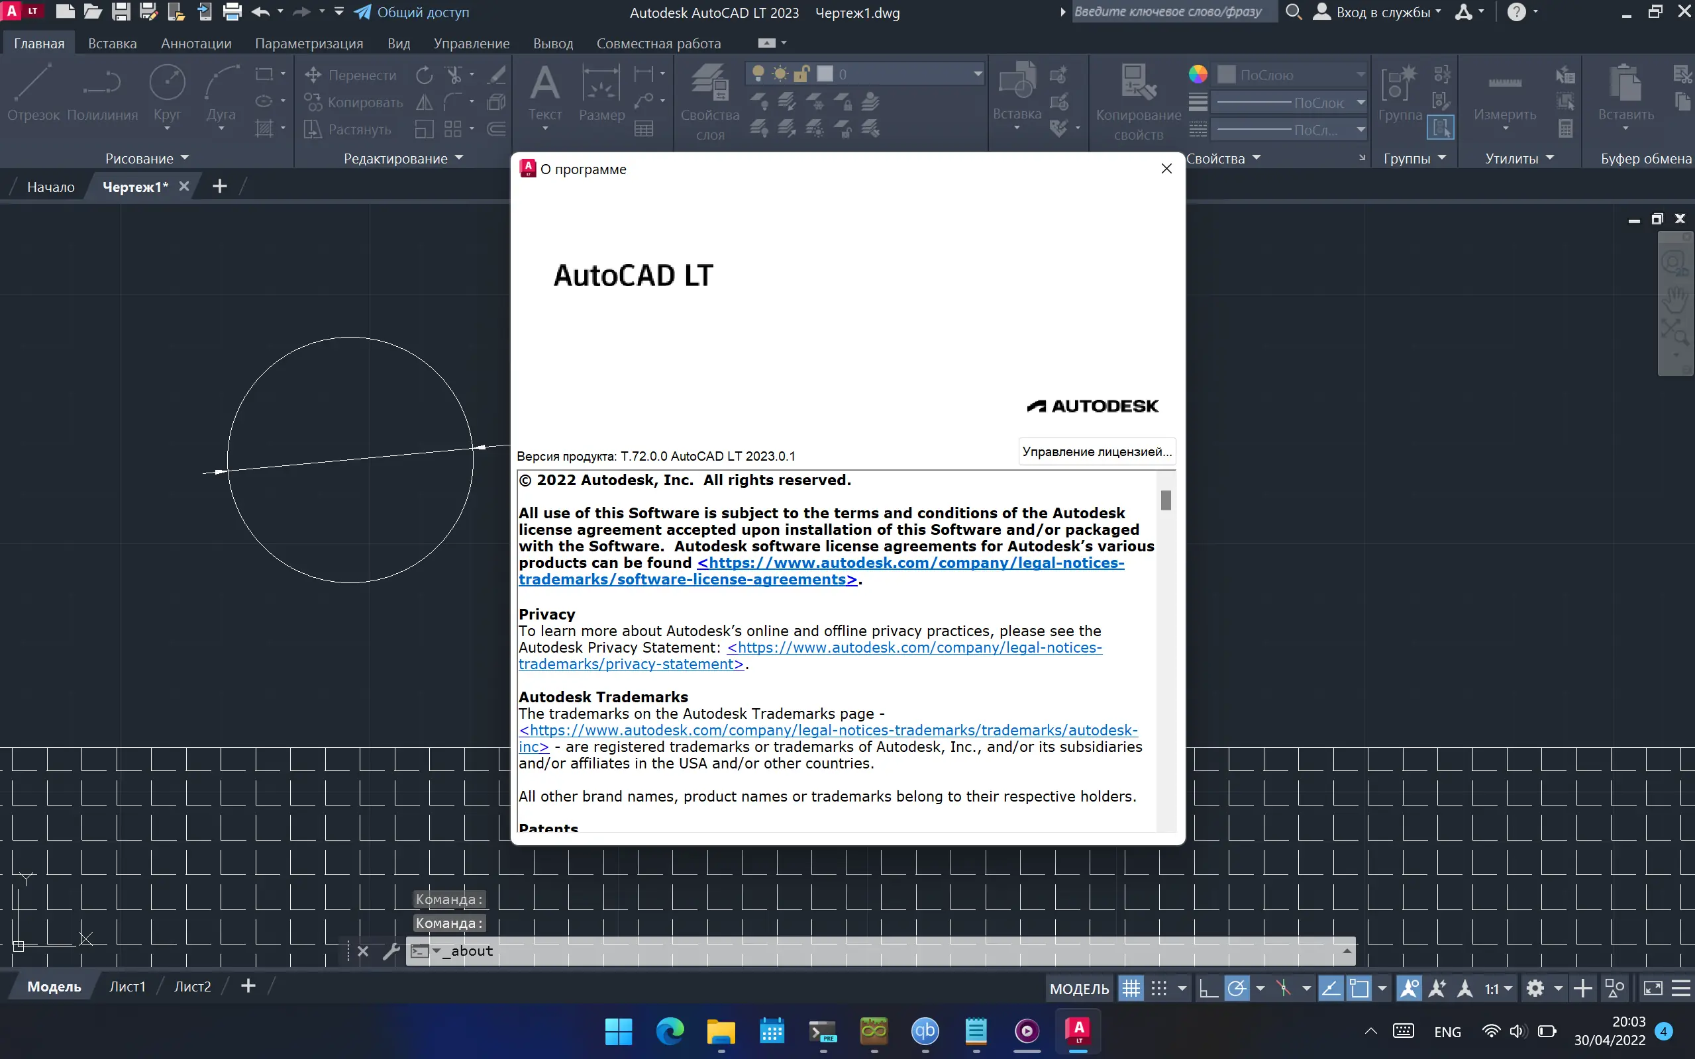Expand the snap mode dropdown arrow

1183,988
